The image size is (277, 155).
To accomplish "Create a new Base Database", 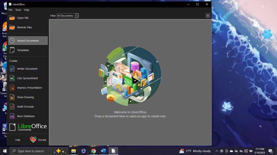I will [26, 116].
